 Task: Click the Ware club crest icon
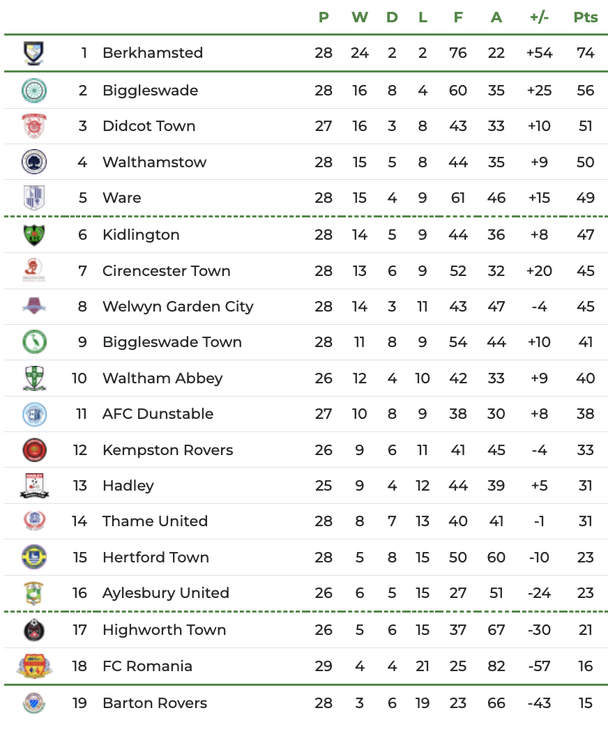[x=34, y=198]
